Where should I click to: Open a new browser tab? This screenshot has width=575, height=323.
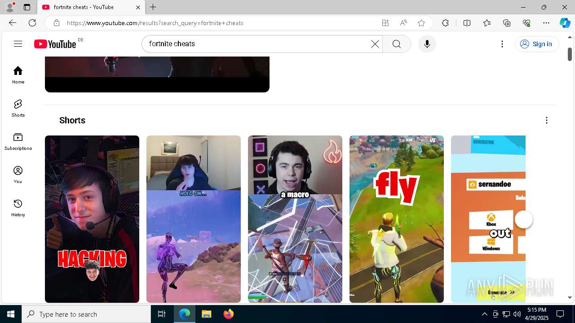click(x=153, y=7)
